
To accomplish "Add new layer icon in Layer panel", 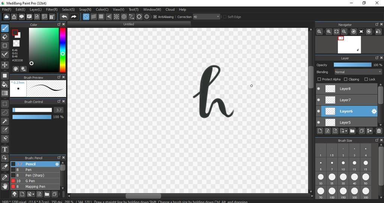I will point(320,131).
